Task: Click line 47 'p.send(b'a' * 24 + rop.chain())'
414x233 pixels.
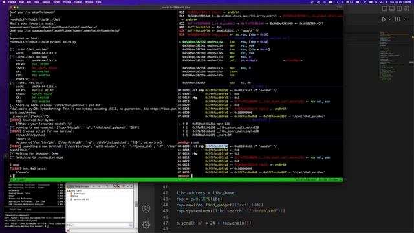Action: (213, 223)
